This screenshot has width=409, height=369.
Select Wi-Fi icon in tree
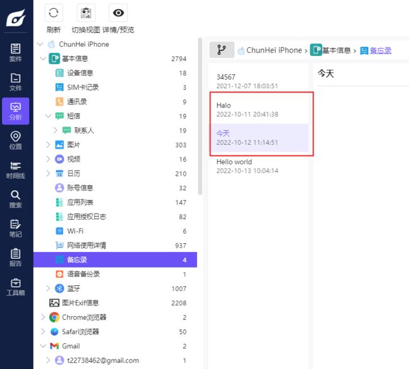point(60,230)
